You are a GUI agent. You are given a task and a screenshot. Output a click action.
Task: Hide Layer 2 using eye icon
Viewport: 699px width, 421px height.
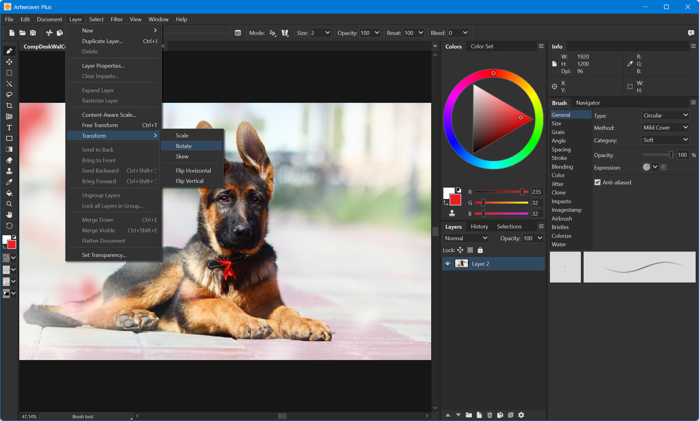pyautogui.click(x=447, y=264)
